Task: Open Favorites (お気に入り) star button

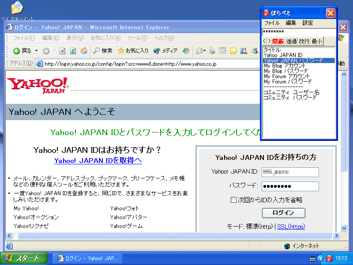Action: (x=133, y=51)
